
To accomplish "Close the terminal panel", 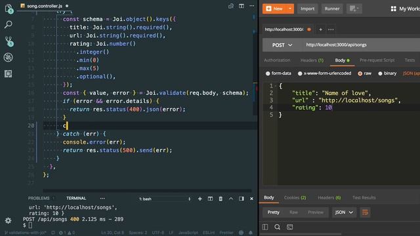I will [x=251, y=199].
